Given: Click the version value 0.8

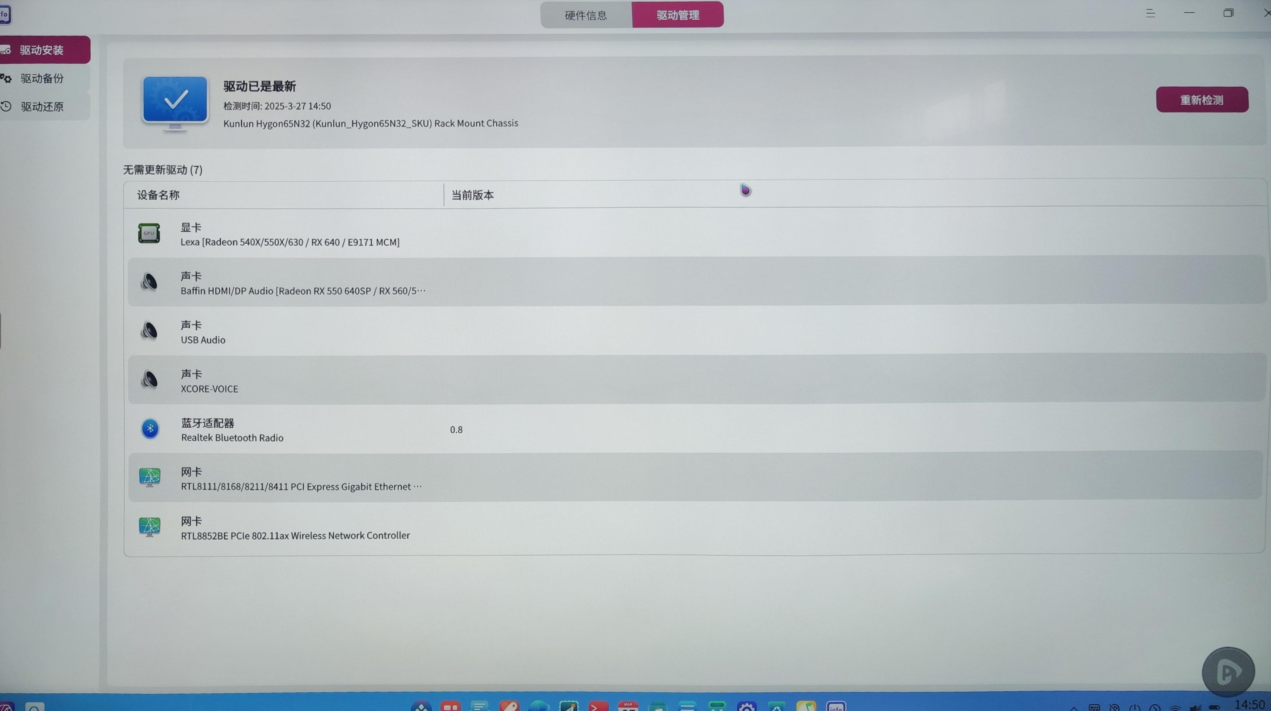Looking at the screenshot, I should click(x=456, y=429).
